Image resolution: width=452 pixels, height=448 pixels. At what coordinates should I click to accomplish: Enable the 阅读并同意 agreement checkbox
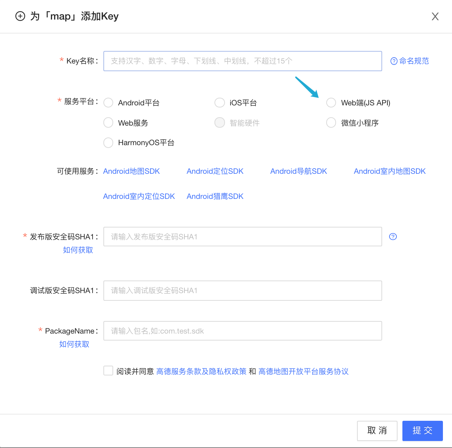[108, 371]
